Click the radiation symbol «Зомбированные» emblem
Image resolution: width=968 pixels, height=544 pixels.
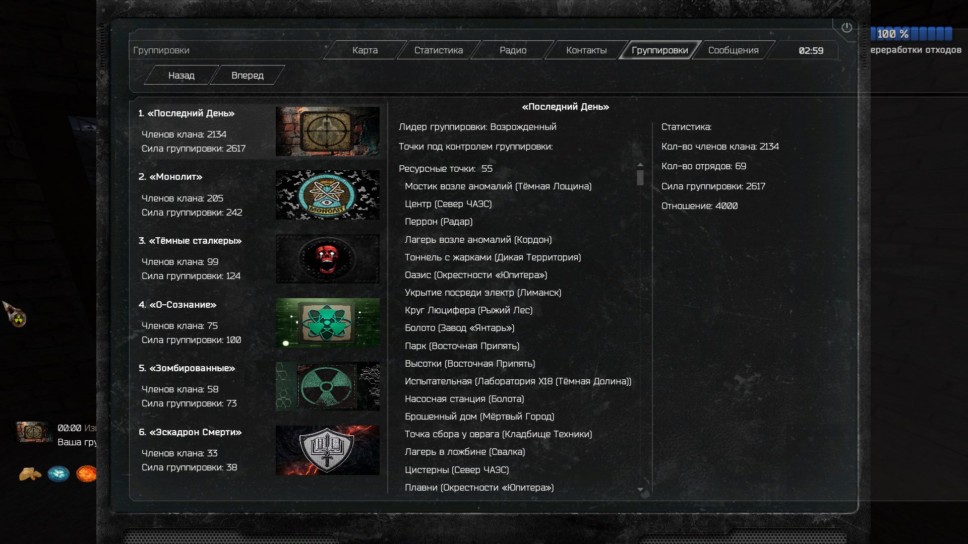[328, 386]
